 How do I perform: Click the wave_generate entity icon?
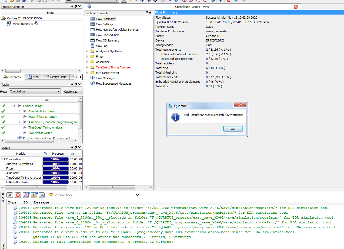coord(9,24)
